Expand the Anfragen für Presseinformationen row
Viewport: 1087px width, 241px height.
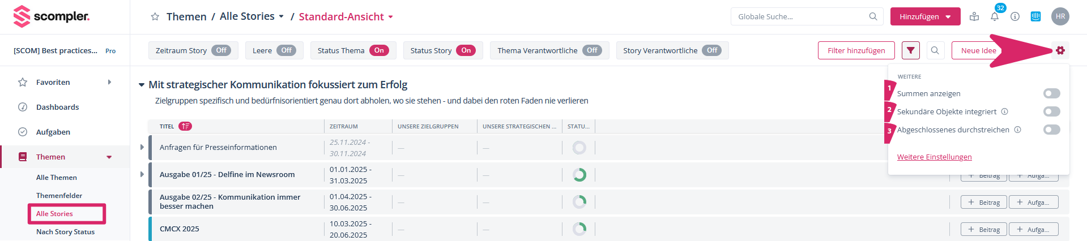click(142, 147)
